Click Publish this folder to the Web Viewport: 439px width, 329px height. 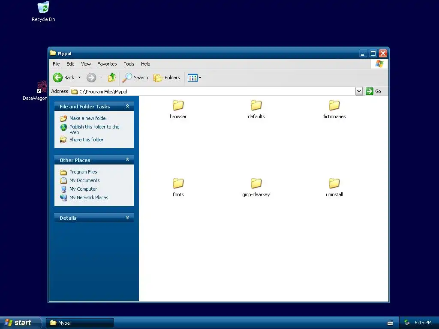click(x=94, y=129)
